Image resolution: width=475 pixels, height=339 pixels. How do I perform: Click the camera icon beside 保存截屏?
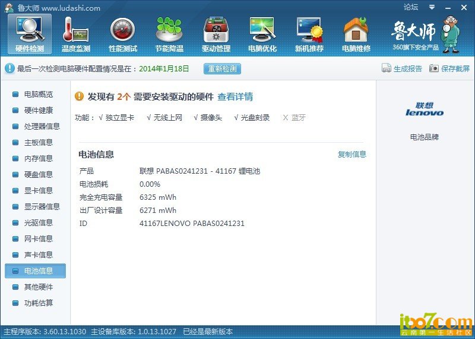434,68
